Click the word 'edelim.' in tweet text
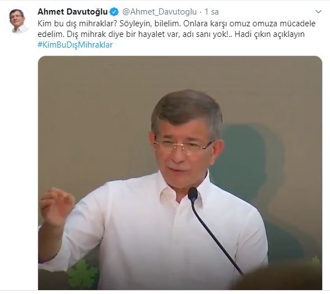The width and height of the screenshot is (330, 294). point(51,34)
